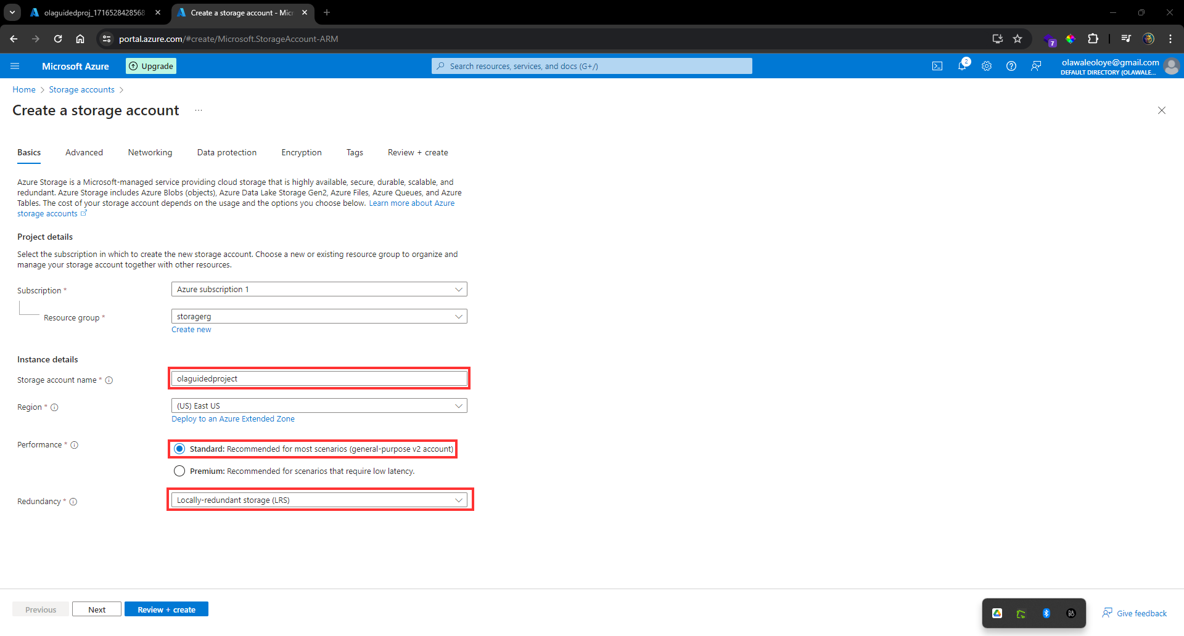Click the info icon beside Region

(x=54, y=407)
